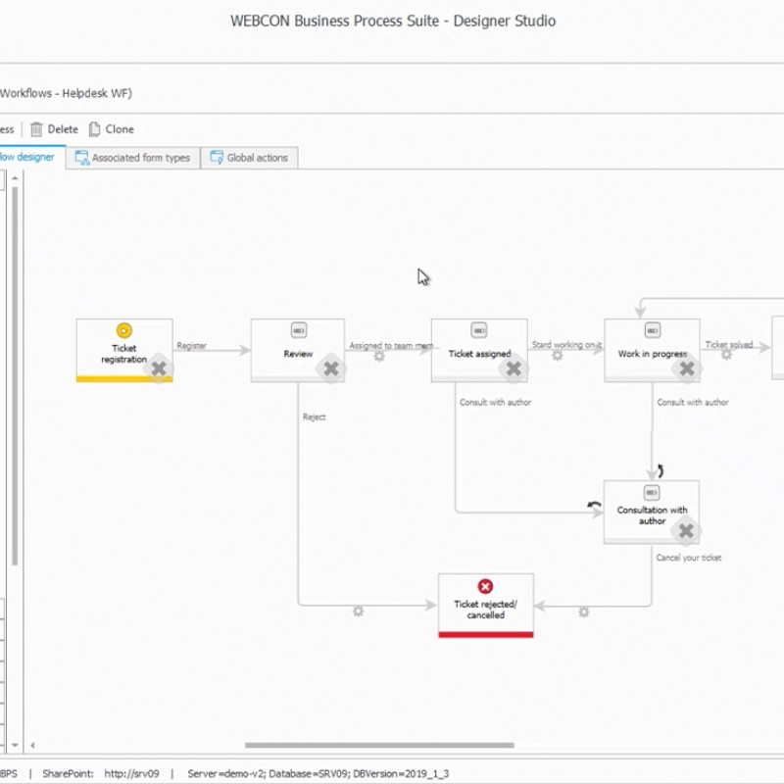Click gear icon on Start working on it path
This screenshot has height=784, width=784.
(x=558, y=355)
